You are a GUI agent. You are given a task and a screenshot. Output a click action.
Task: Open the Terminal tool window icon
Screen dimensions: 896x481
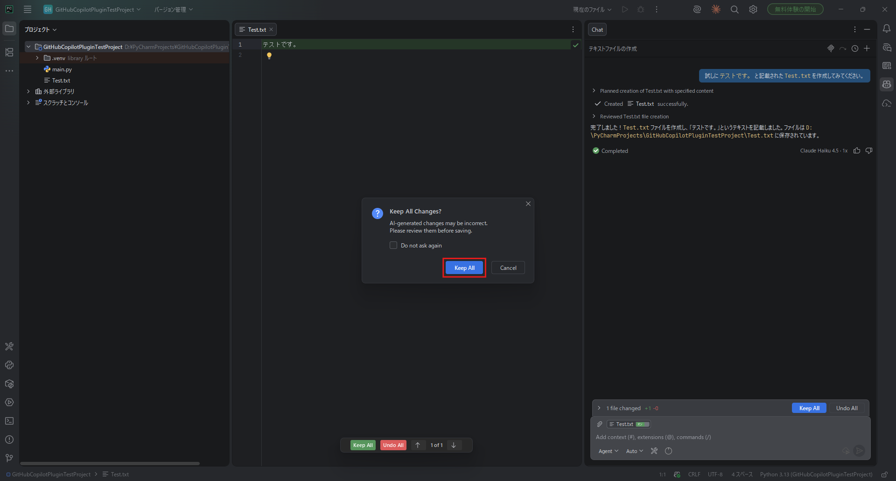coord(9,421)
